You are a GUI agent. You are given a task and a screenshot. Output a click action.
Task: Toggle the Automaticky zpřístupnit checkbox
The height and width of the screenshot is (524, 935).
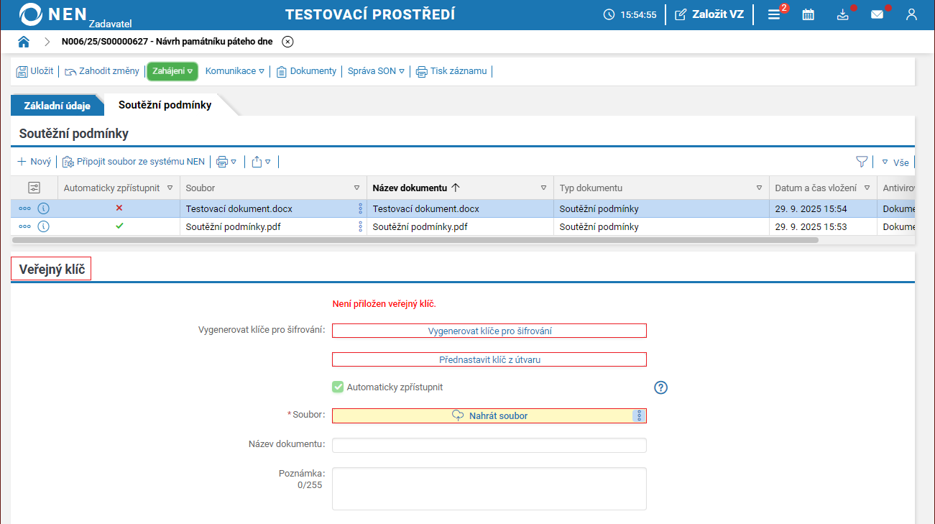(338, 387)
